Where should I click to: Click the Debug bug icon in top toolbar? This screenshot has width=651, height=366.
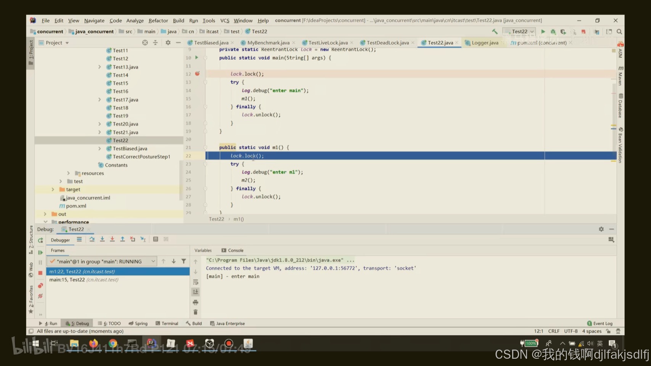553,32
